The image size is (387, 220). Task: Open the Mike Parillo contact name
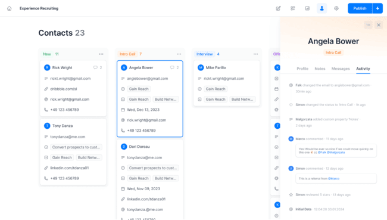click(216, 67)
